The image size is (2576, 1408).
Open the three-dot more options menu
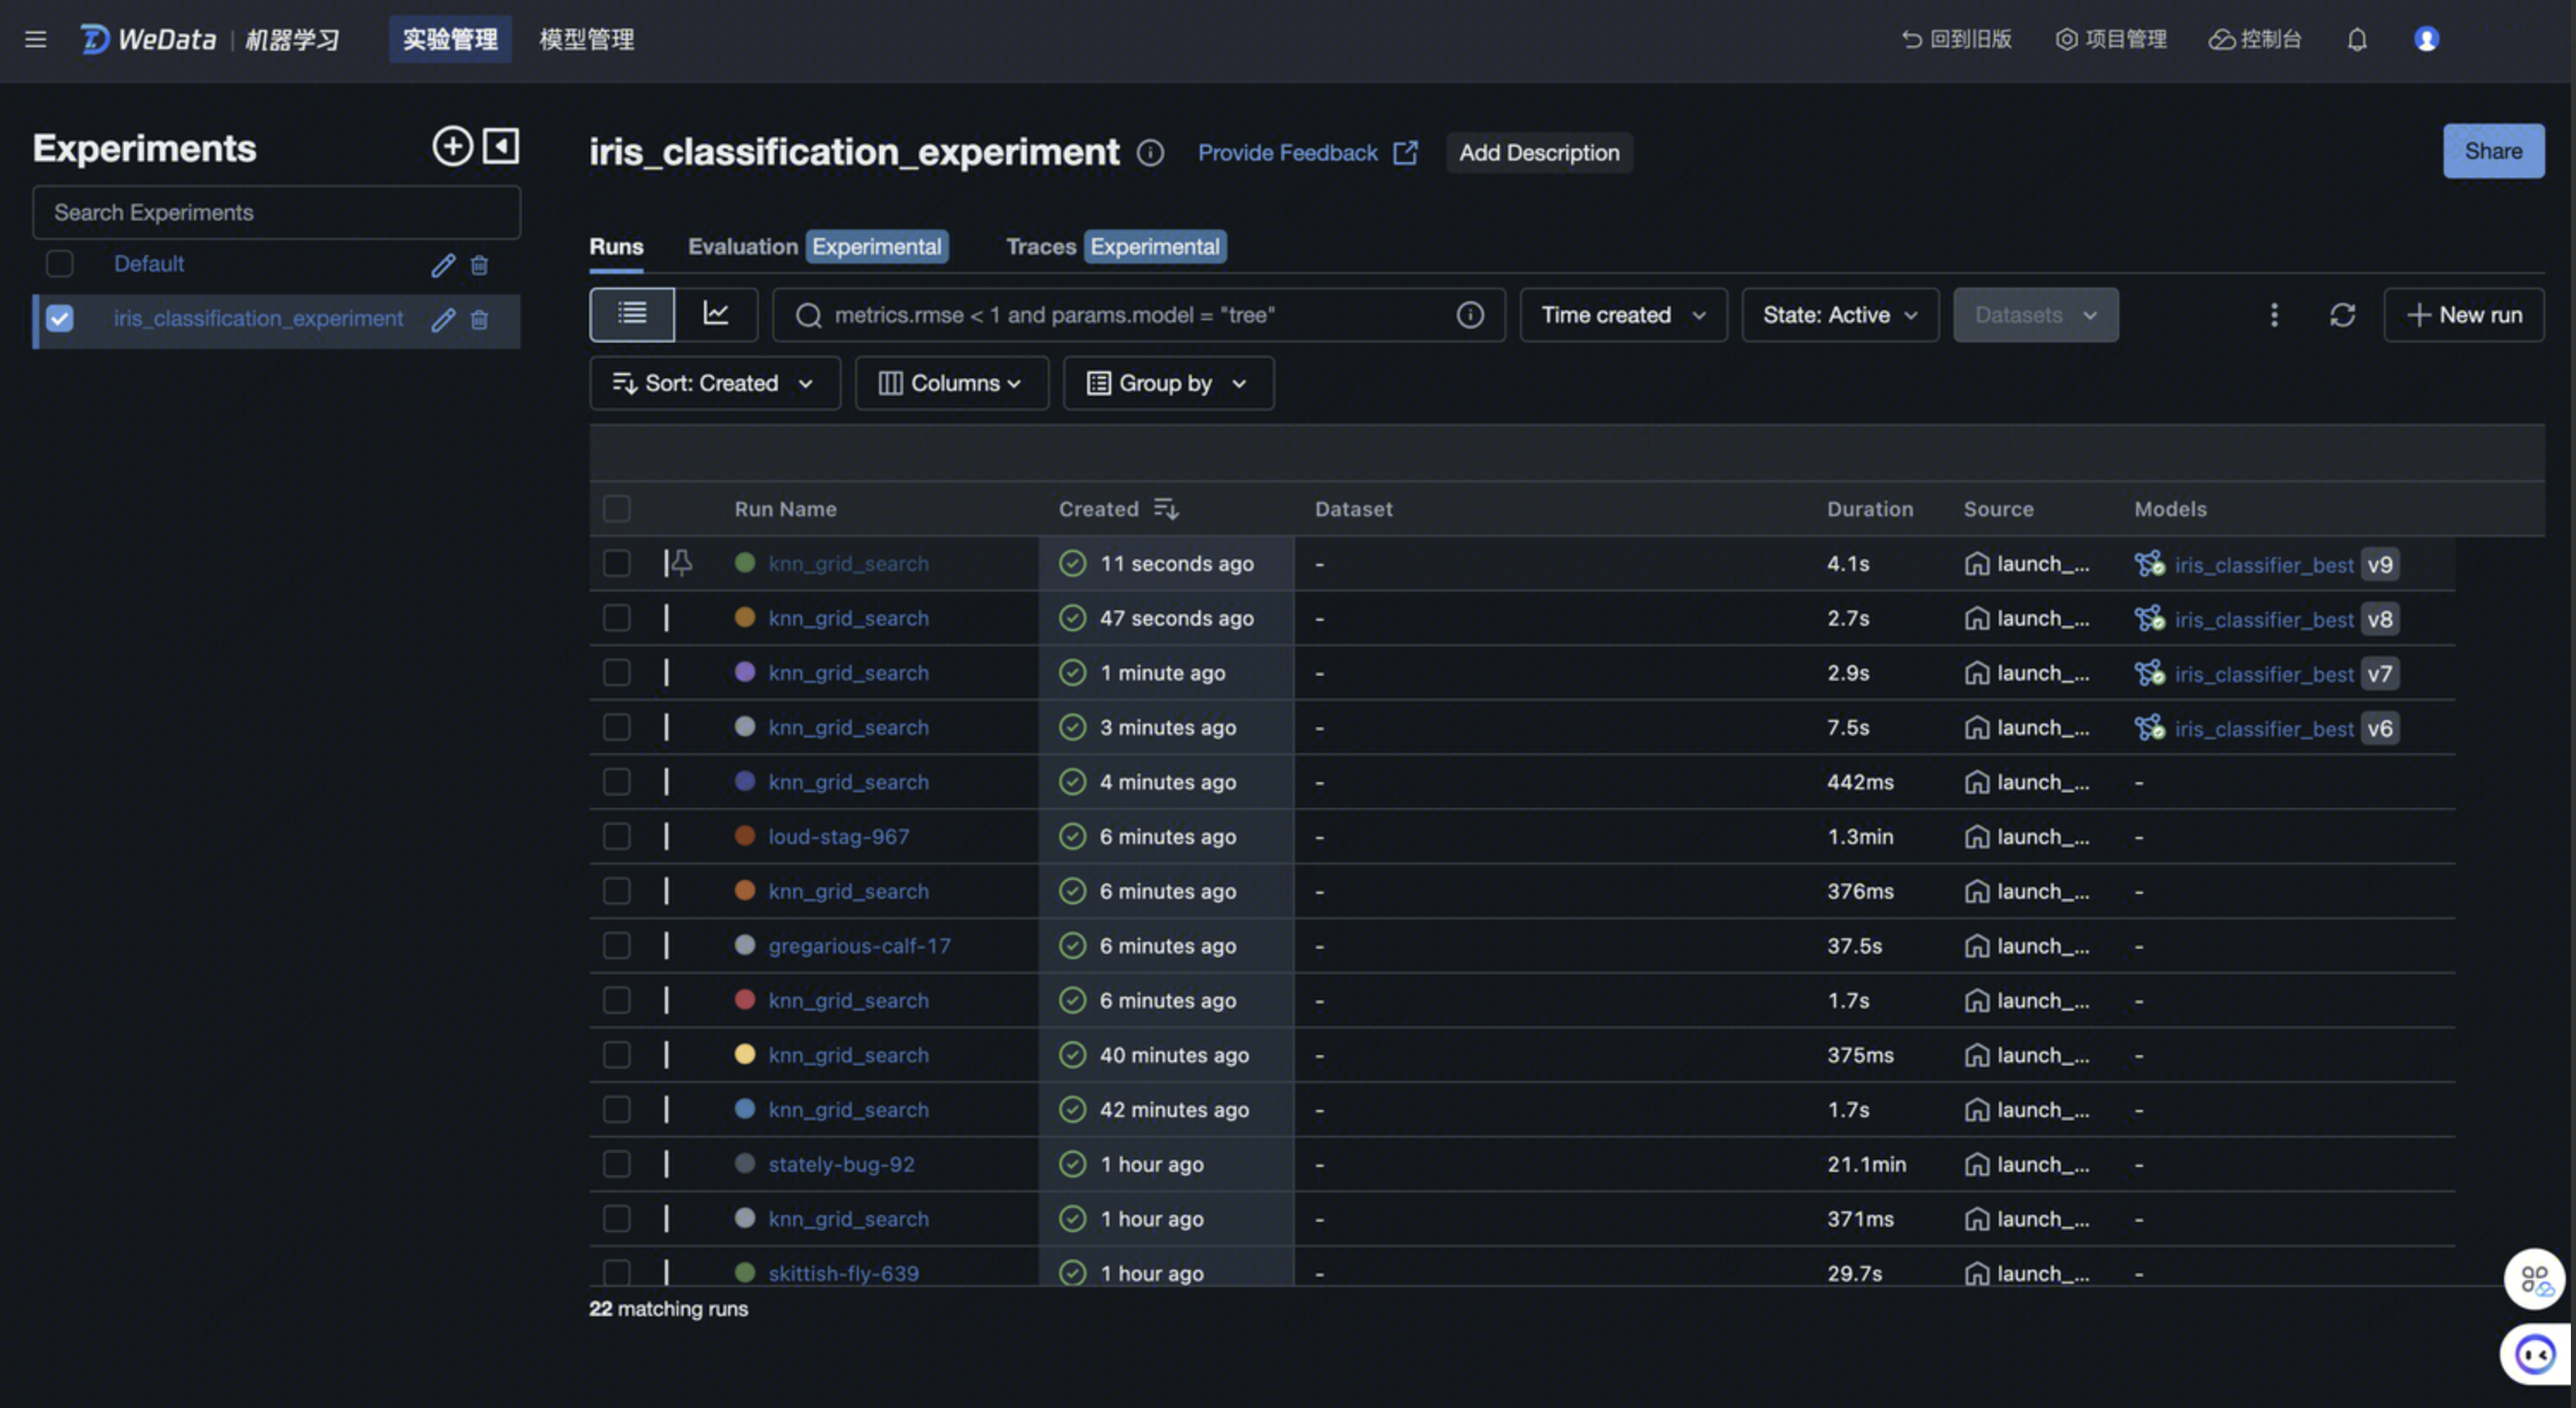coord(2274,315)
